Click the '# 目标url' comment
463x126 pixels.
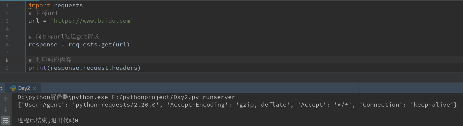43,13
